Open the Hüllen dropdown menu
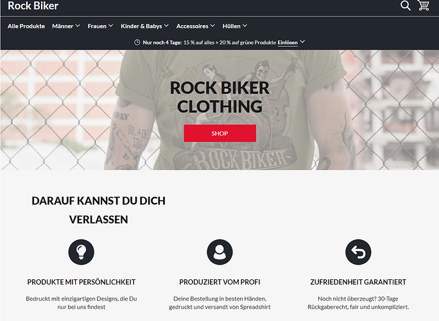The image size is (439, 321). pos(235,26)
